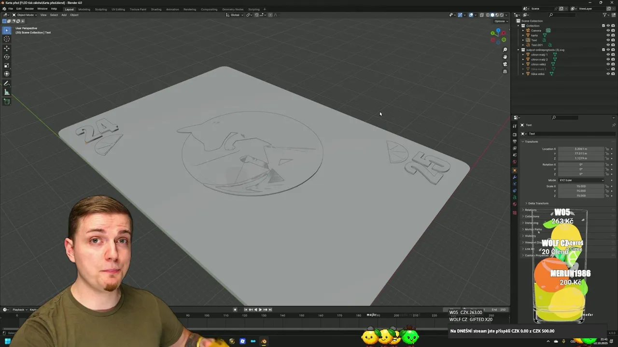Open the Scene properties tab
The image size is (618, 347).
pos(515,155)
